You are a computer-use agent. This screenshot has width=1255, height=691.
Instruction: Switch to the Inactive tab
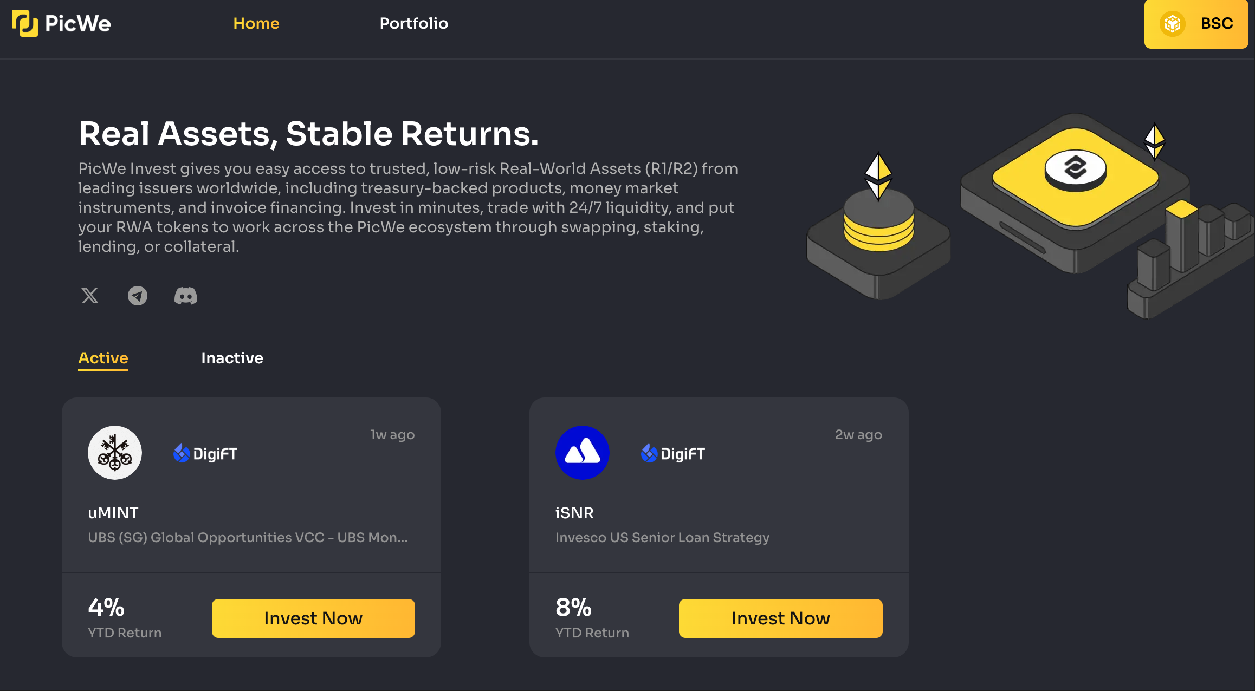pyautogui.click(x=232, y=358)
